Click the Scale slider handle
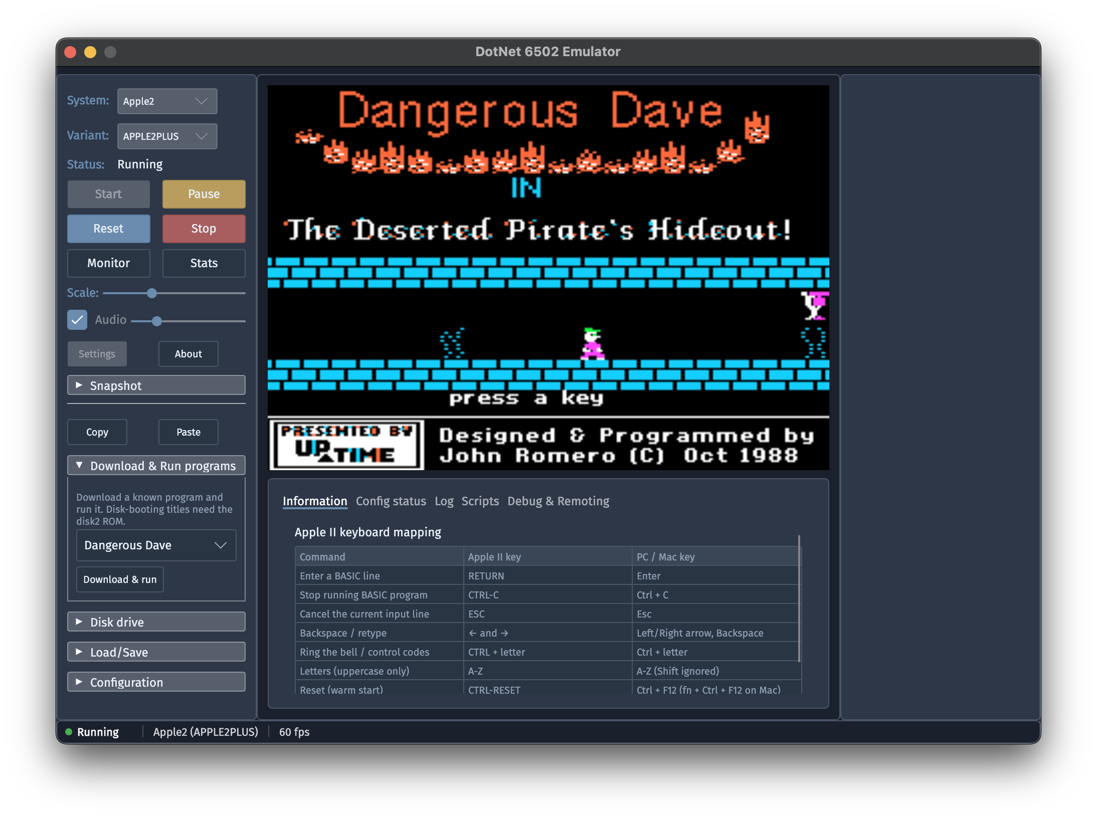 (152, 293)
